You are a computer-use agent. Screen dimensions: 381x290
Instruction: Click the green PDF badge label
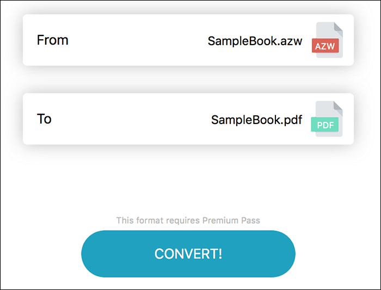325,125
